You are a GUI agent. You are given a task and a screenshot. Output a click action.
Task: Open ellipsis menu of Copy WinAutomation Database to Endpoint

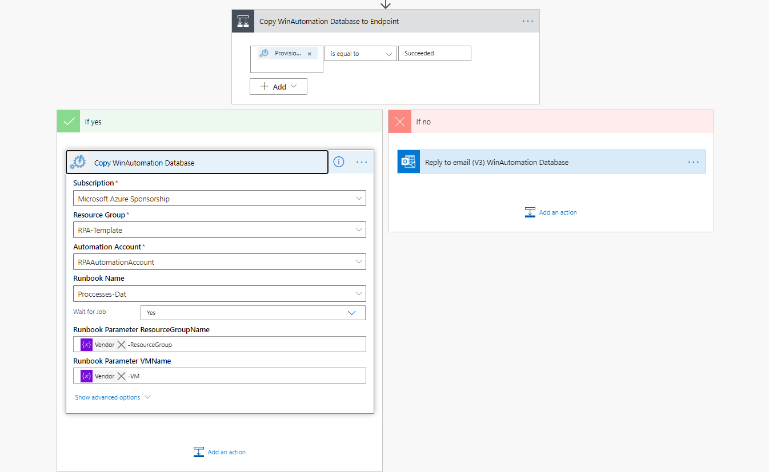click(527, 21)
